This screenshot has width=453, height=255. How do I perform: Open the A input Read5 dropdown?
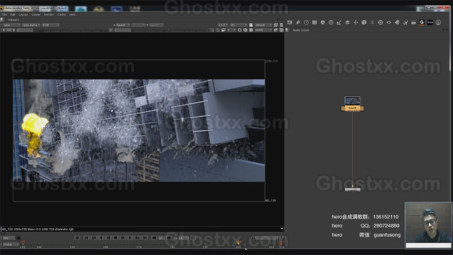(x=123, y=25)
